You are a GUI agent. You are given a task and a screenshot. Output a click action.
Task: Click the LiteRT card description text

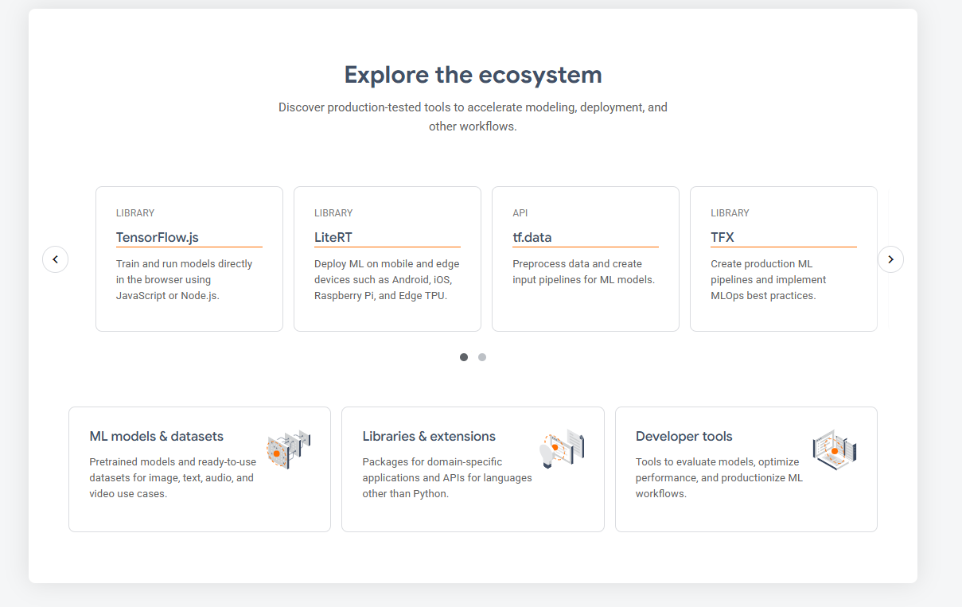pyautogui.click(x=387, y=279)
